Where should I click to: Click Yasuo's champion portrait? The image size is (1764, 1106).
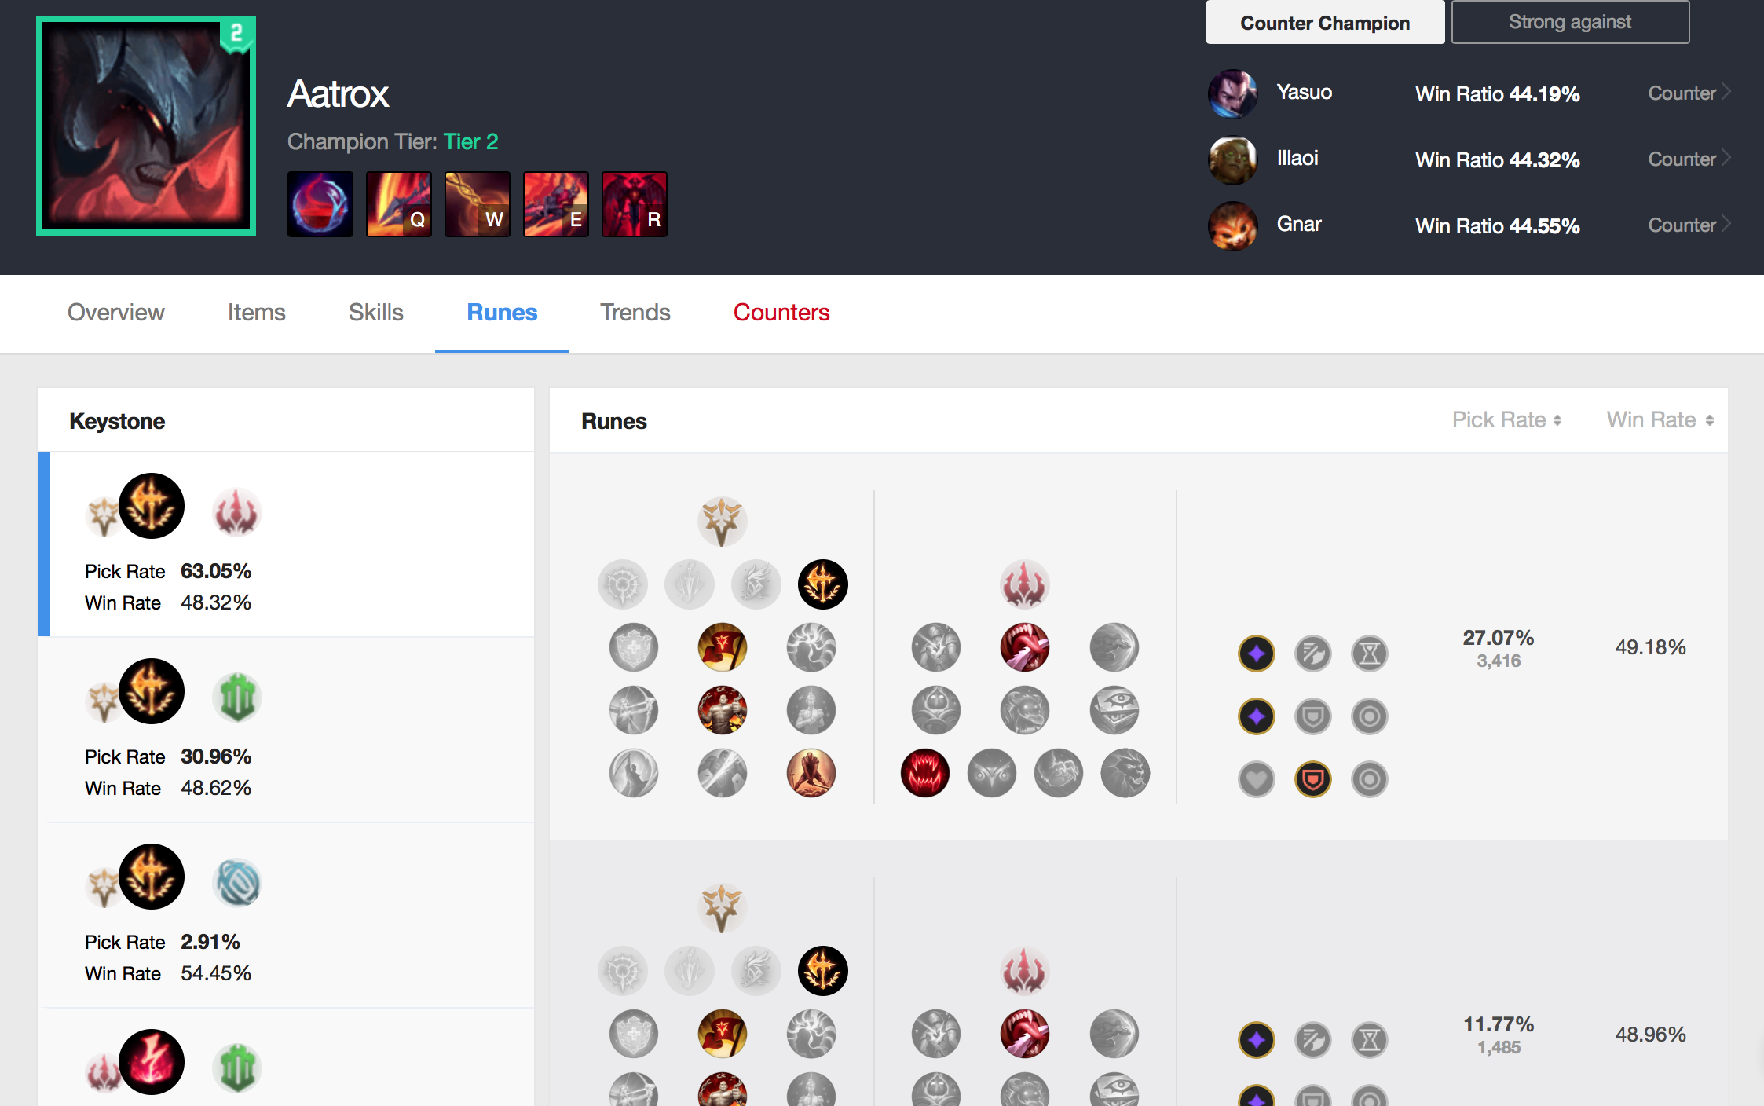coord(1232,93)
